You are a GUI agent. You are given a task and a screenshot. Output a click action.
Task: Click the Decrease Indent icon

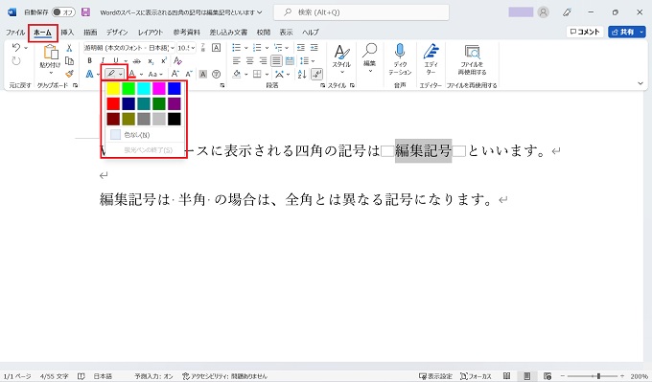(301, 48)
